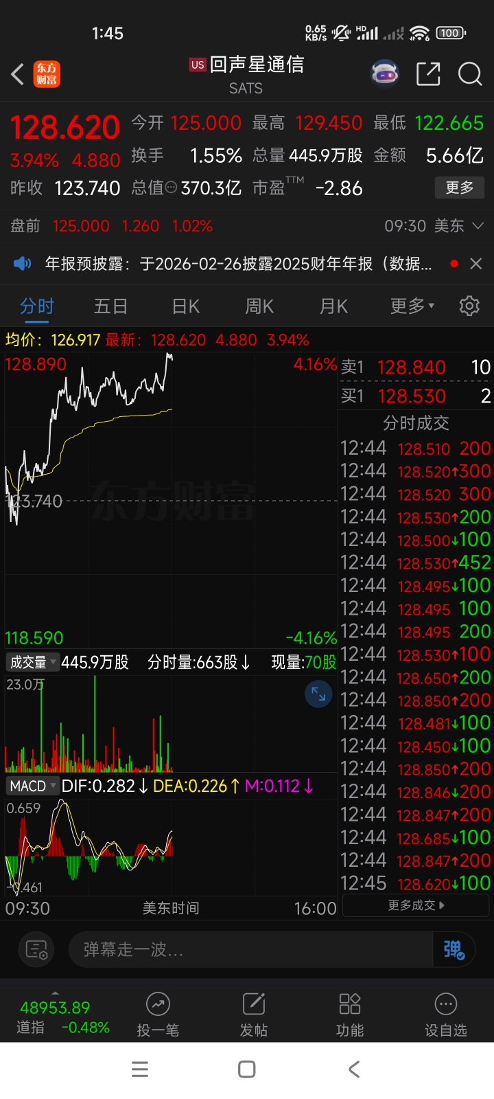494x1099 pixels.
Task: Open the 年报预披露 announcement text
Action: click(238, 263)
